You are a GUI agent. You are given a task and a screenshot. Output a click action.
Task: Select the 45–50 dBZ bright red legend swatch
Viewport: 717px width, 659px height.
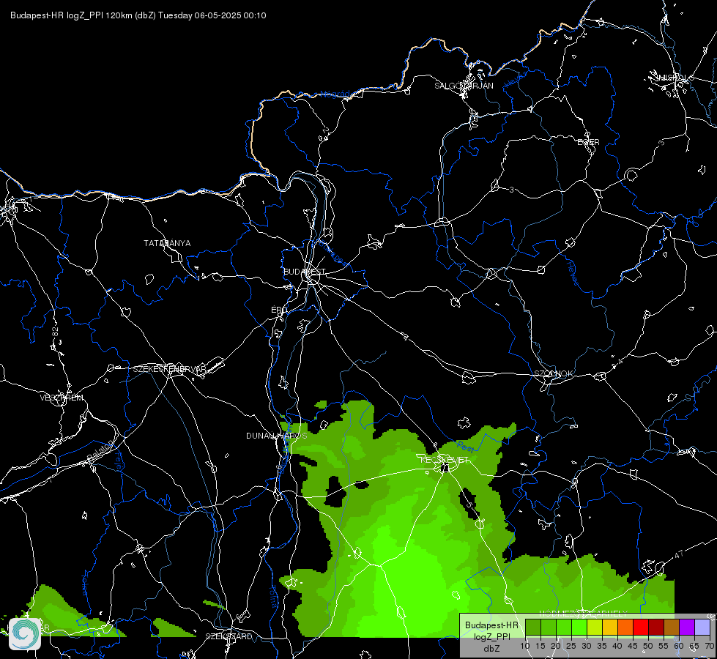(641, 628)
